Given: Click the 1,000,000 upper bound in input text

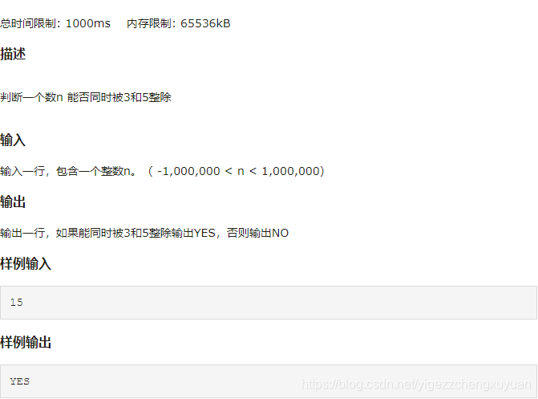Looking at the screenshot, I should tap(291, 171).
